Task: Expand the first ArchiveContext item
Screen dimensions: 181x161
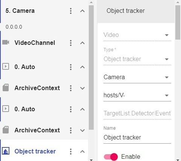Action: [x=82, y=88]
